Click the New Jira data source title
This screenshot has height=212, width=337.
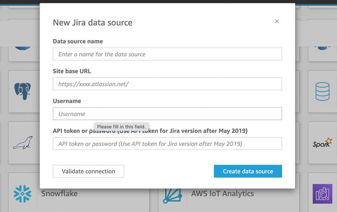[93, 23]
